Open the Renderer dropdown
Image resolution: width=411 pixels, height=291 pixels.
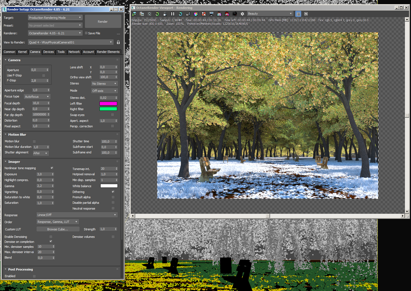[x=55, y=33]
